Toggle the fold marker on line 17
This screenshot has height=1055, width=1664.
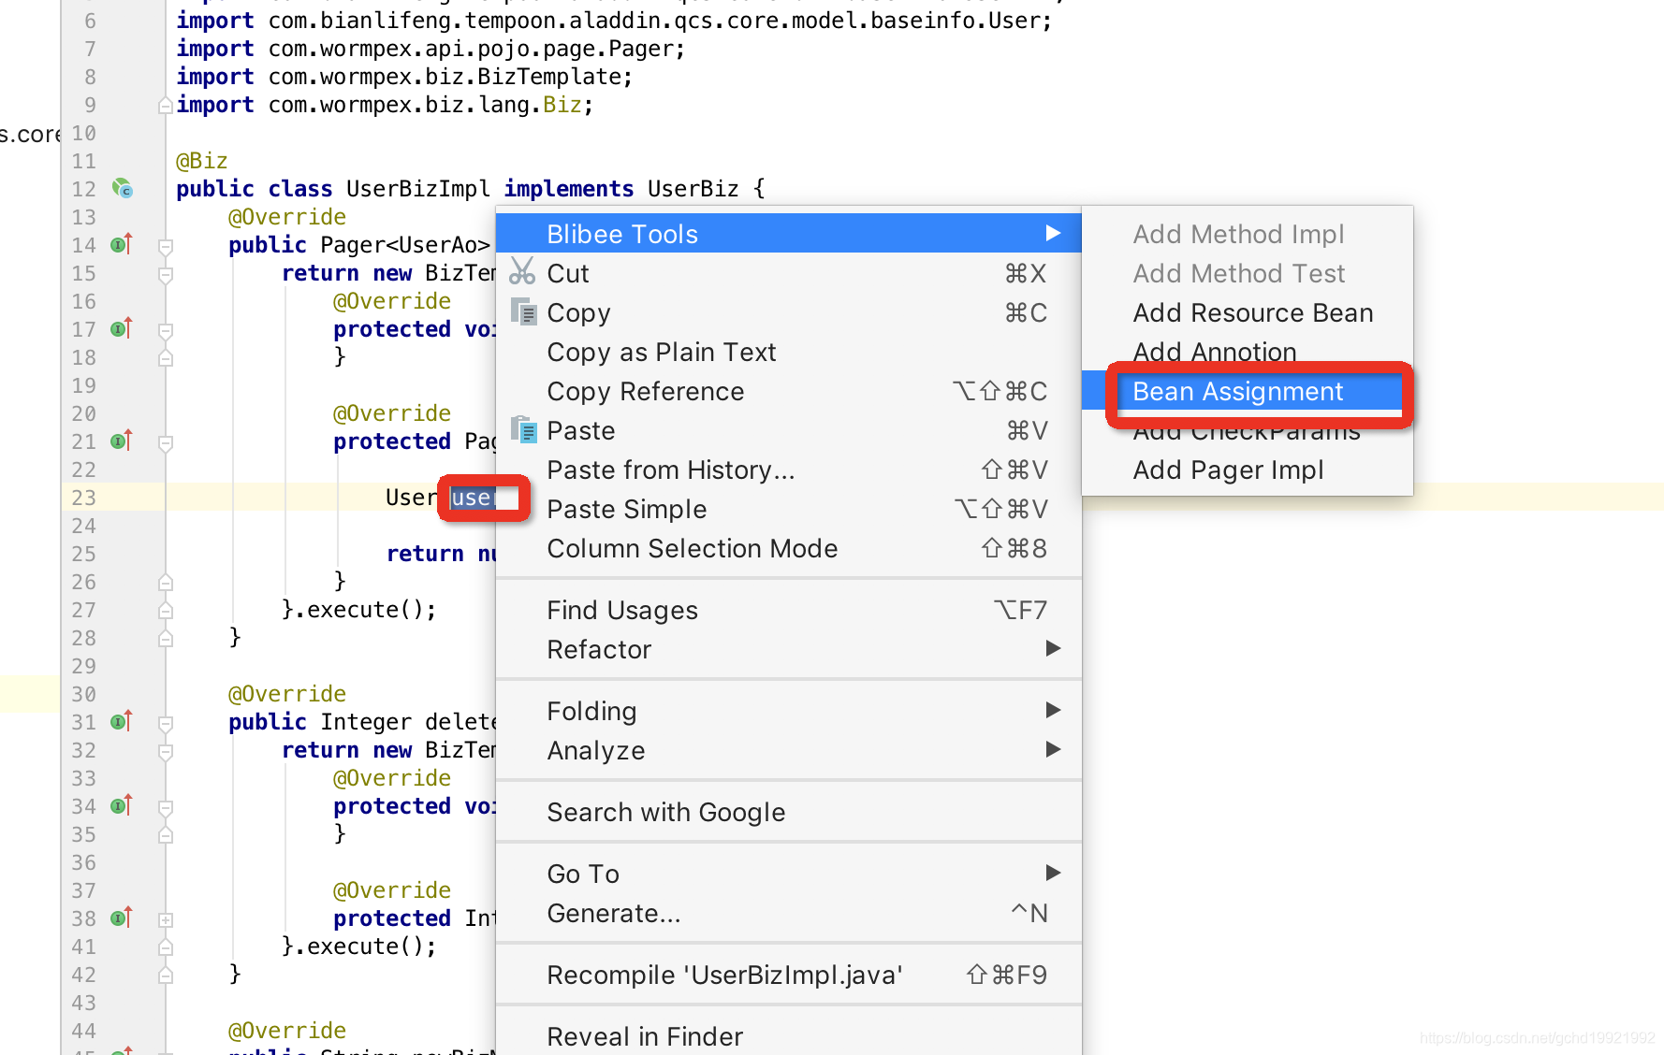pyautogui.click(x=166, y=331)
